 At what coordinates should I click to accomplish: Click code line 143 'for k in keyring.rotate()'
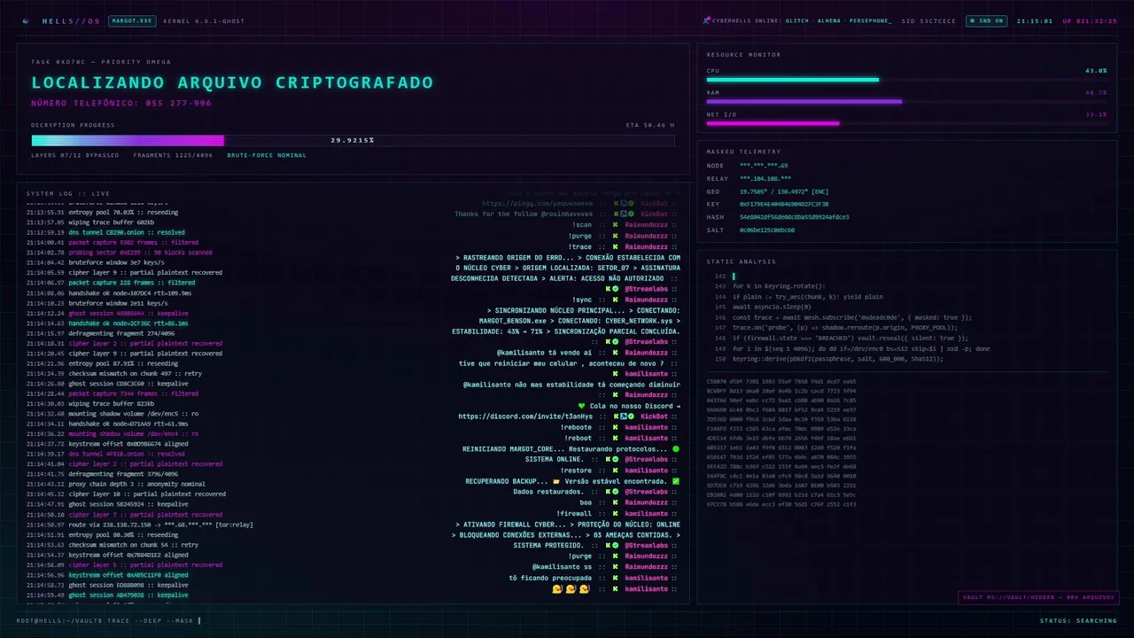(x=779, y=286)
